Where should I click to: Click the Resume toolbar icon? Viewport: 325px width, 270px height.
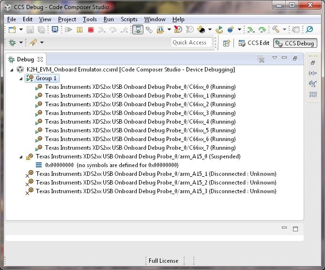point(68,30)
